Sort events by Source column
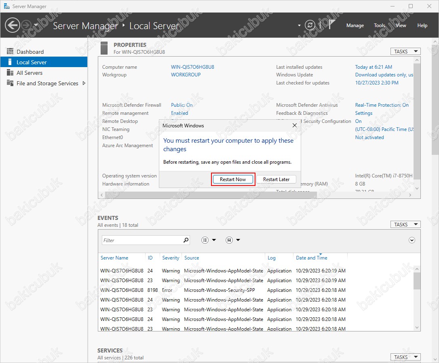439x363 pixels. (192, 258)
